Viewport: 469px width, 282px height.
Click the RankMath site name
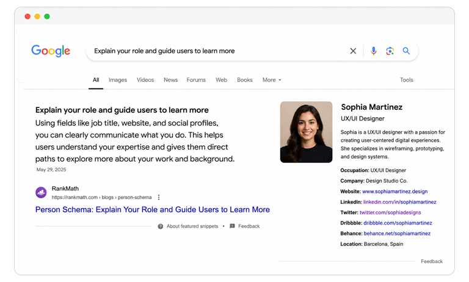pyautogui.click(x=65, y=189)
